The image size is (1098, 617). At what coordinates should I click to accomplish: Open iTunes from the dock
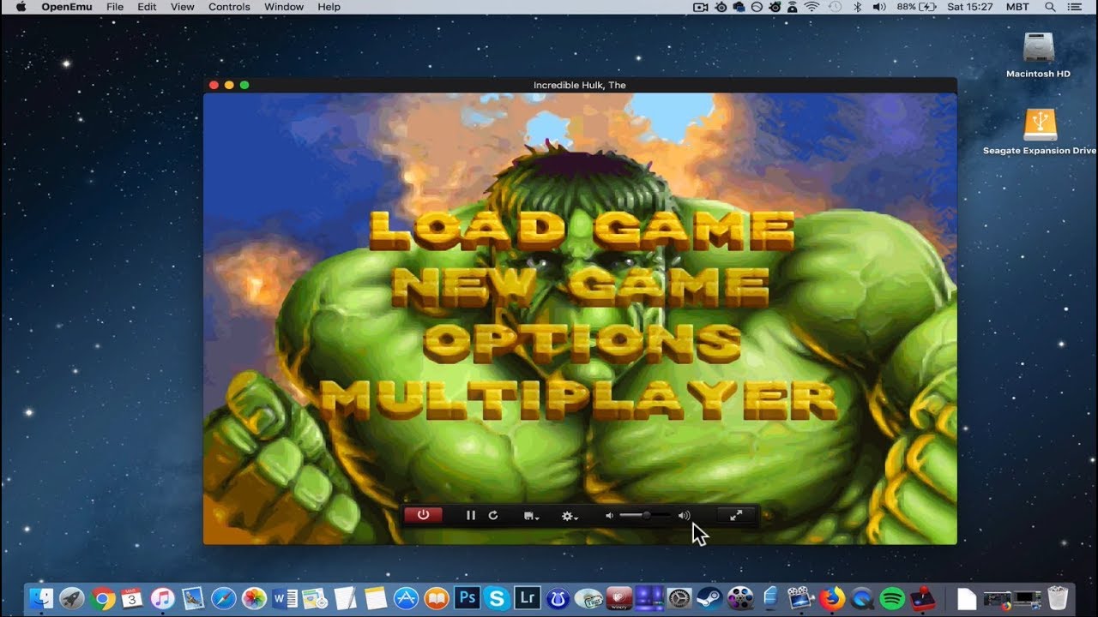(x=163, y=598)
